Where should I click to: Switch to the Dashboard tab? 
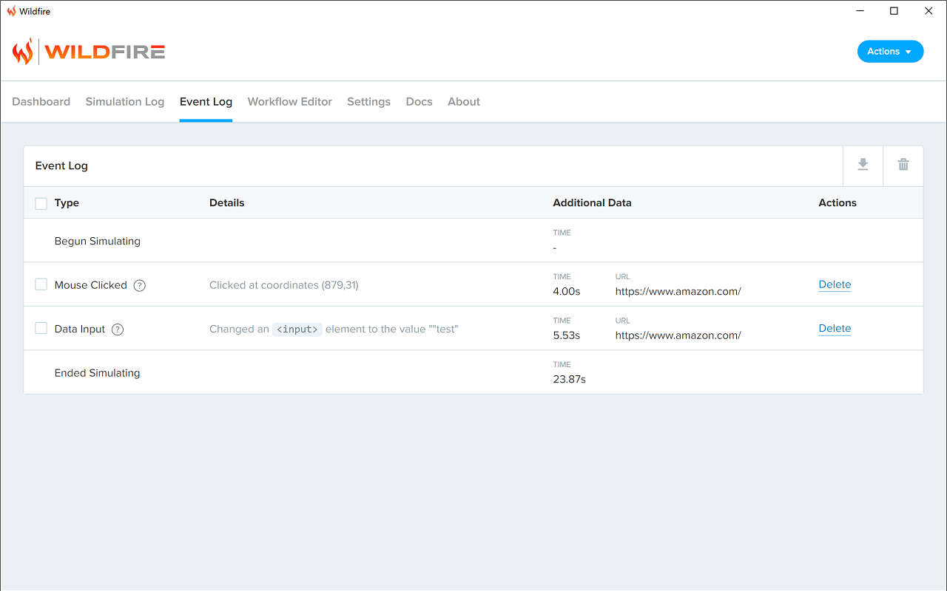click(41, 102)
